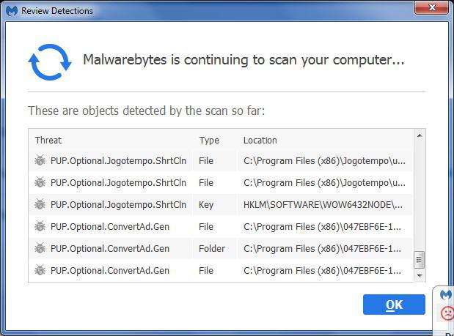Click the bug icon on the bottom ConvertAd row

pyautogui.click(x=40, y=271)
